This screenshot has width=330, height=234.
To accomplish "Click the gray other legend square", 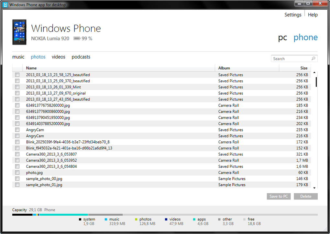I will click(219, 219).
